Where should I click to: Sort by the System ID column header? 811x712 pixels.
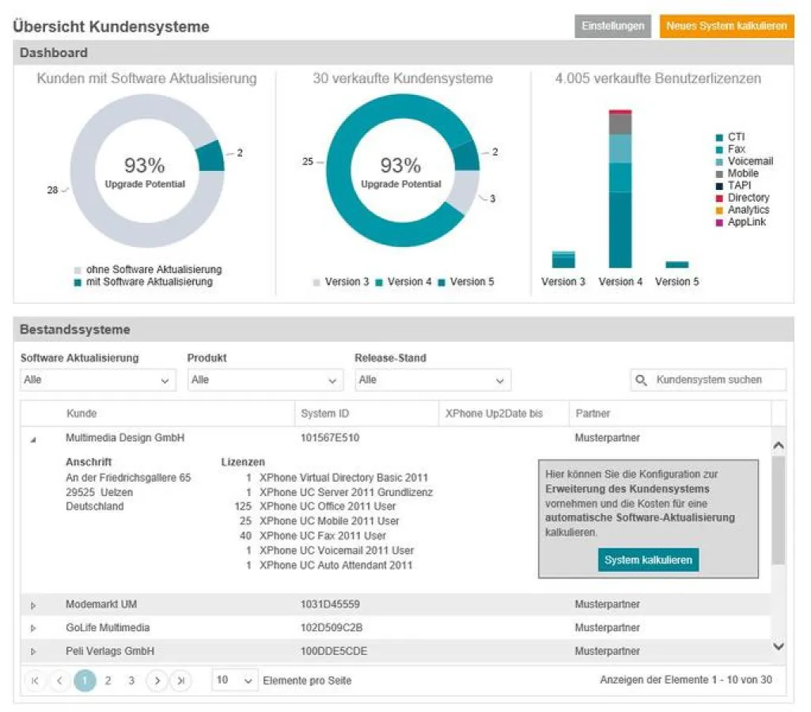click(324, 414)
